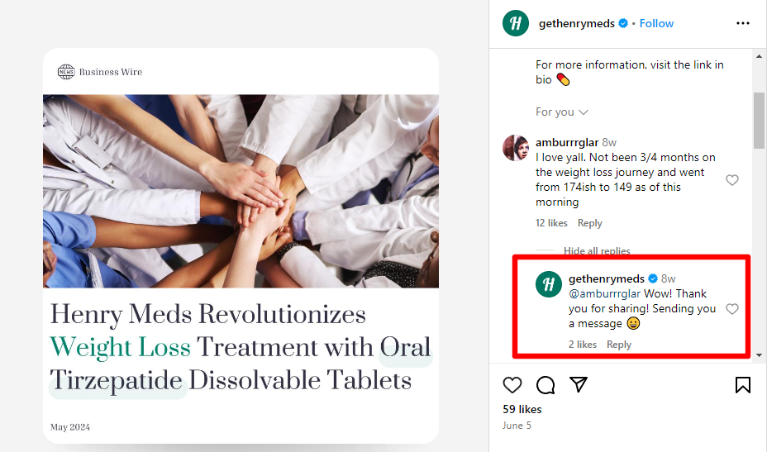The image size is (767, 452).
Task: Reply to gethenrymeds' reply comment
Action: [x=618, y=345]
